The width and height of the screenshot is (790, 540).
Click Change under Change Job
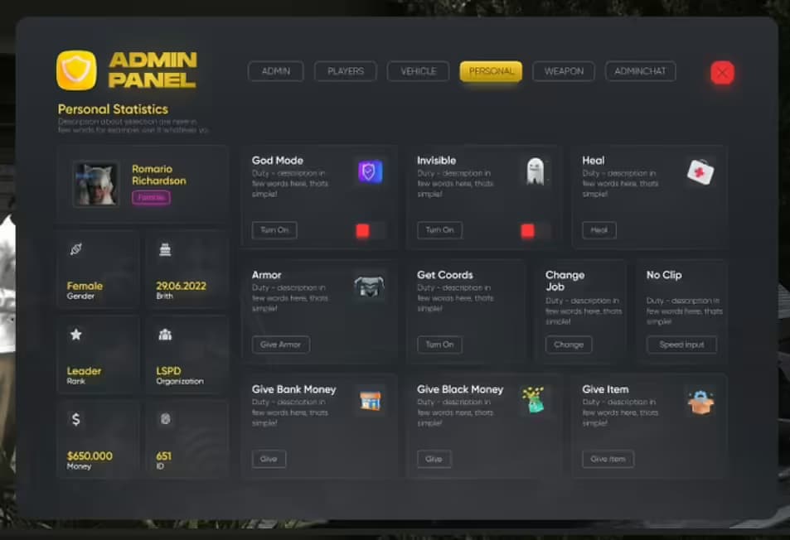(569, 345)
